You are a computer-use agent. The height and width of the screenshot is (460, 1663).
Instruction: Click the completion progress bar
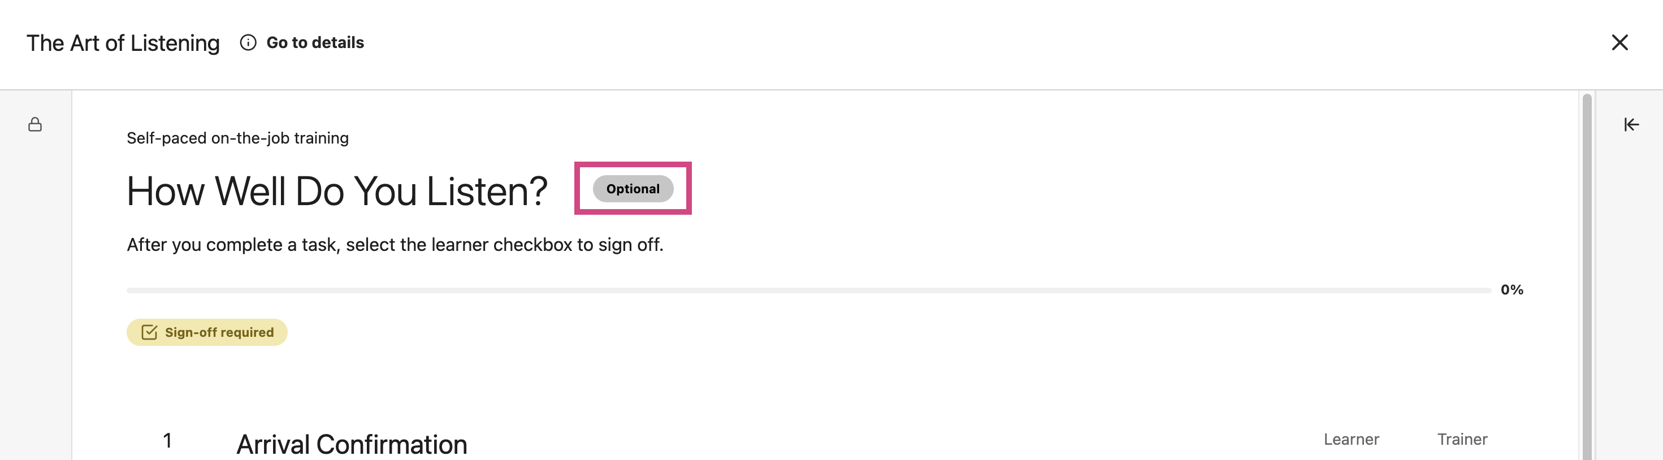tap(808, 290)
